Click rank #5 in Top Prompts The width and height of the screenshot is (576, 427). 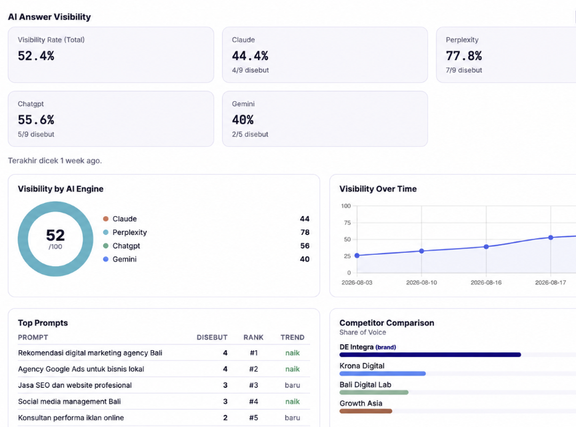coord(254,418)
